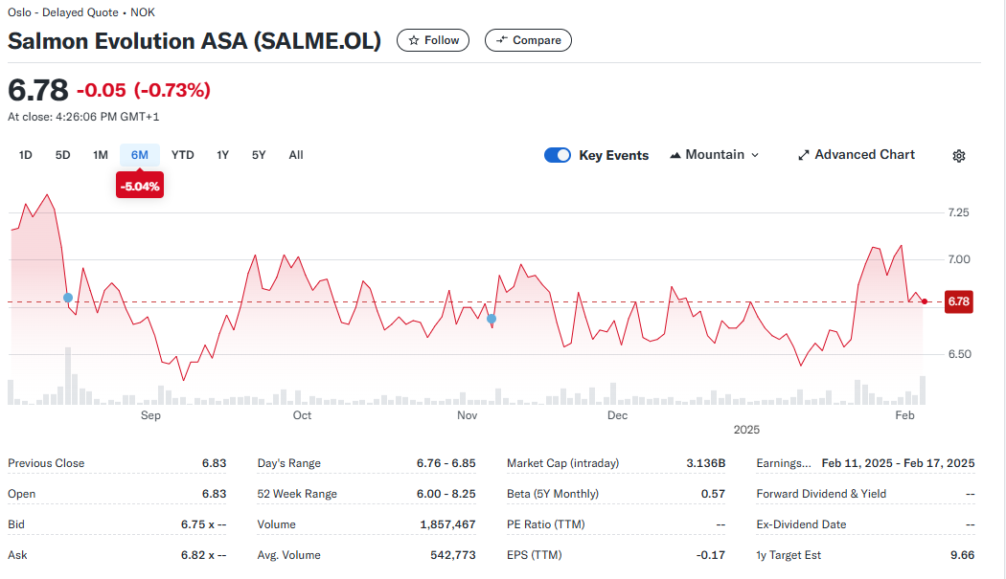Screen dimensions: 1006x579
Task: Click the Beta (5Y Monthly) value 0.57
Action: coord(713,494)
